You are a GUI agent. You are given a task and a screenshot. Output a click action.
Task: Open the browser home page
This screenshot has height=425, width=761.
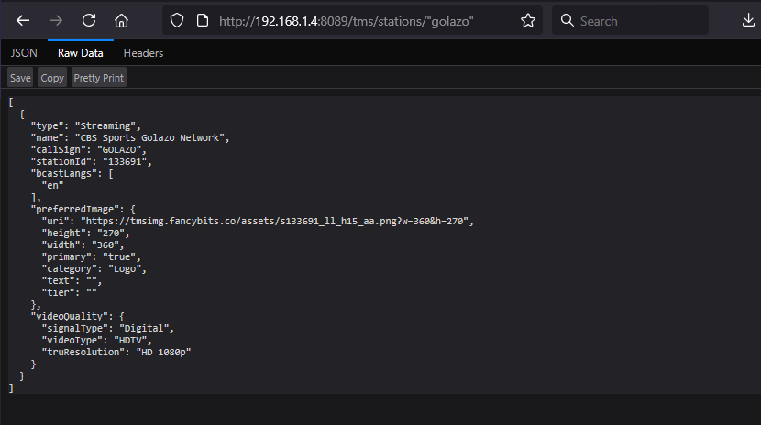(x=121, y=20)
